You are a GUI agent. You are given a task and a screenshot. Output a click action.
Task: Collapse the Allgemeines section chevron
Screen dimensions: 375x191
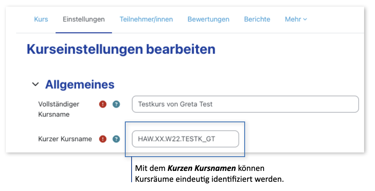click(35, 85)
